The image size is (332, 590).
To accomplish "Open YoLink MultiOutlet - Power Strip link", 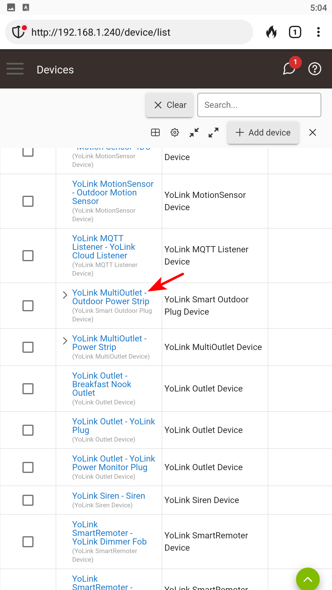I will 109,343.
